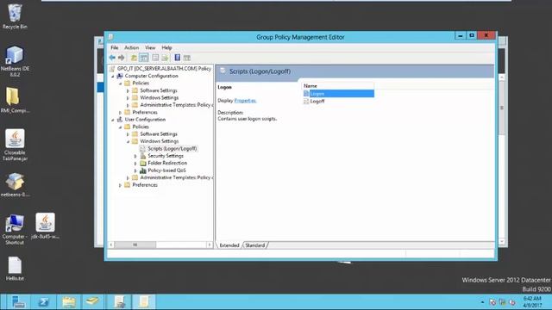Launch Windows PowerShell from the taskbar
The width and height of the screenshot is (552, 310).
[44, 301]
